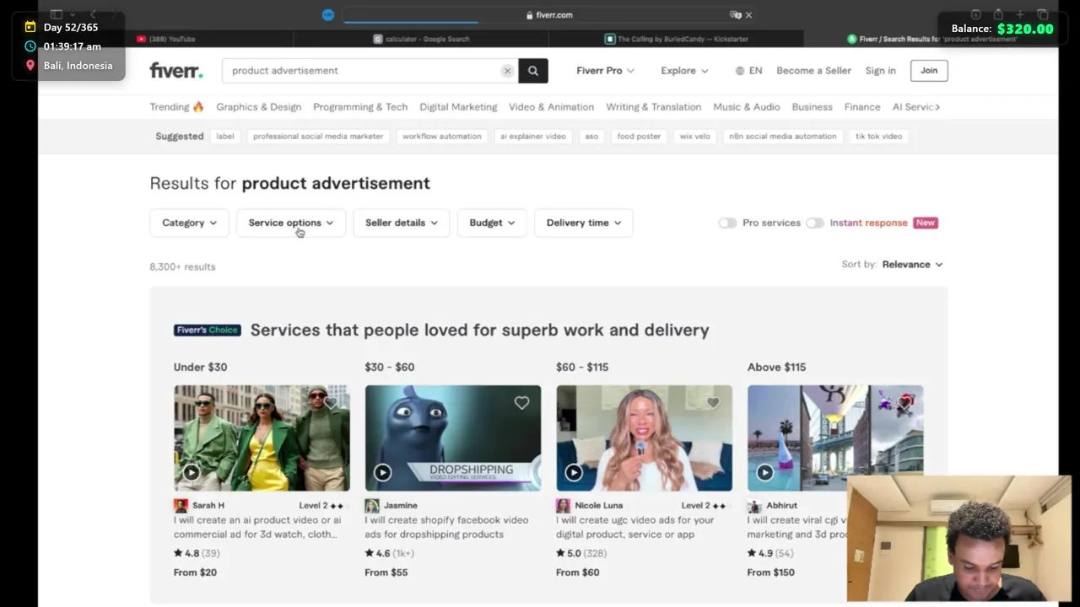Click the globe language icon next to EN
1080x607 pixels.
pos(740,71)
